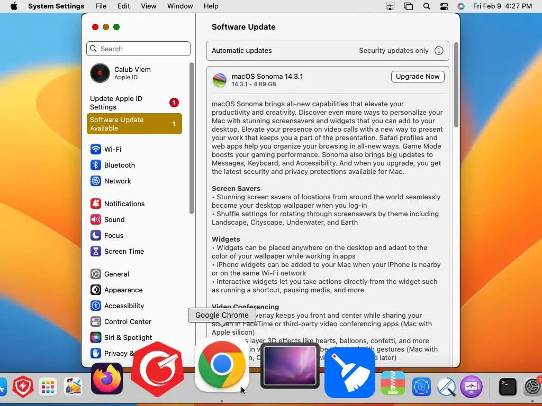
Task: Open Firefox from the Dock
Action: [x=107, y=379]
